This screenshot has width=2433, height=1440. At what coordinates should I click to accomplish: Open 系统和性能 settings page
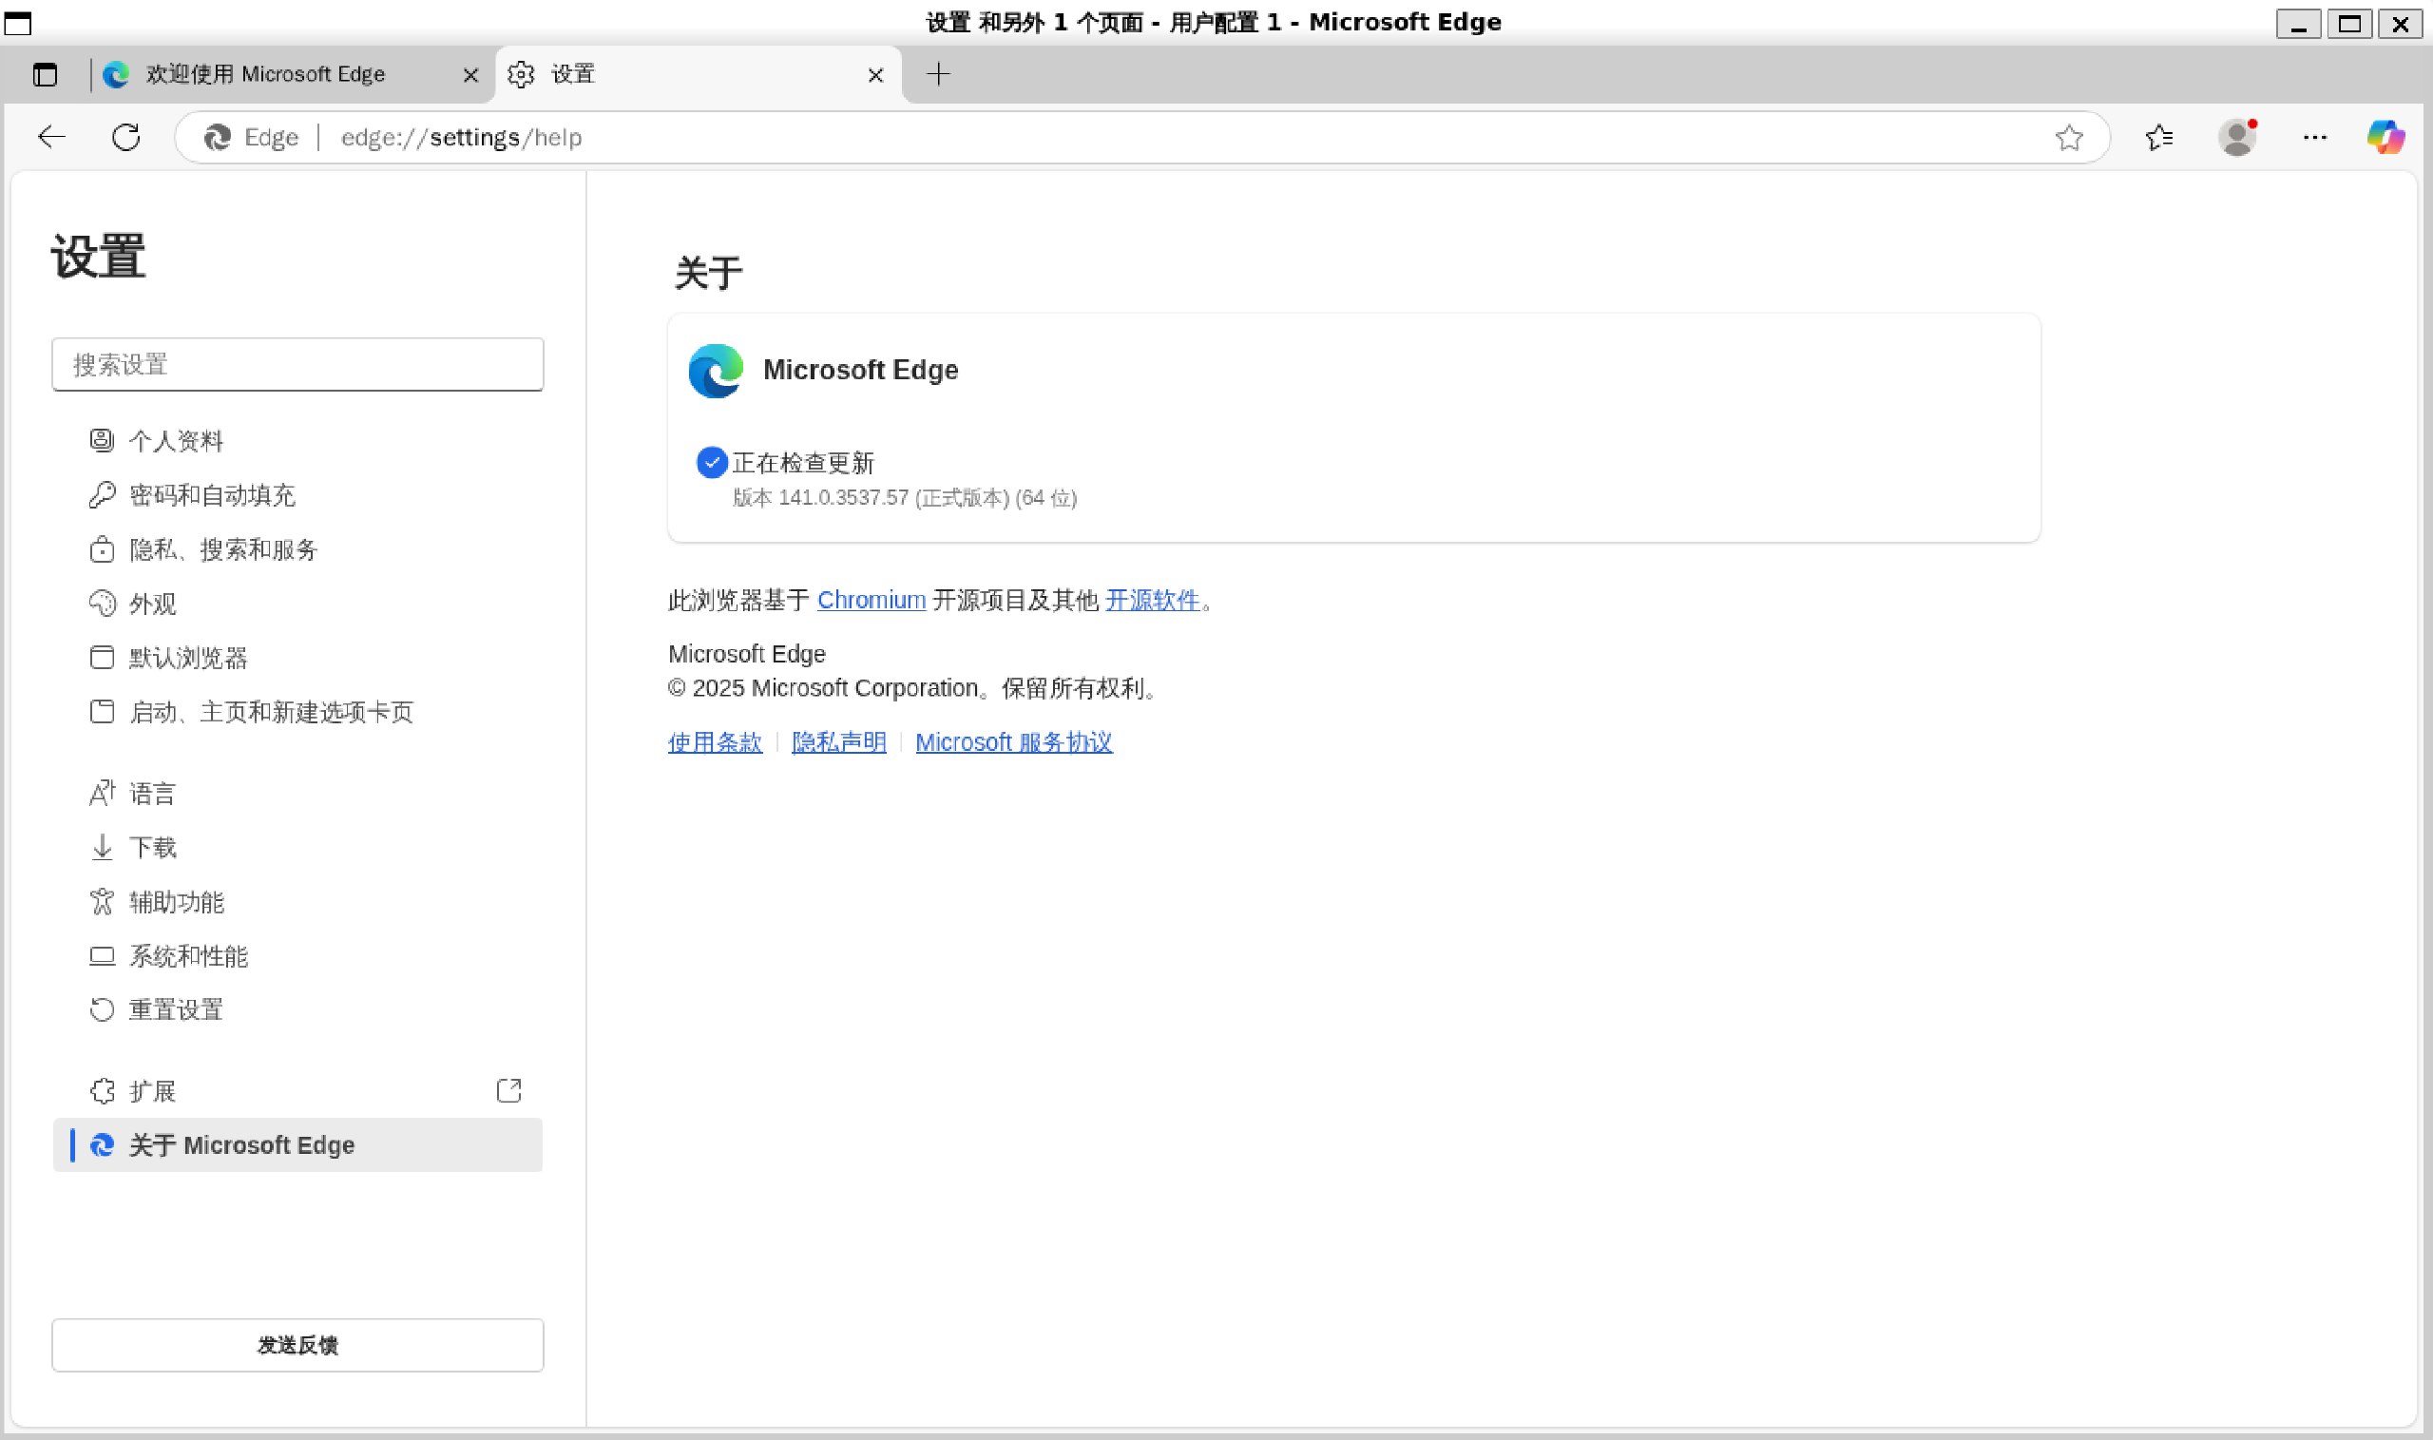pyautogui.click(x=188, y=957)
